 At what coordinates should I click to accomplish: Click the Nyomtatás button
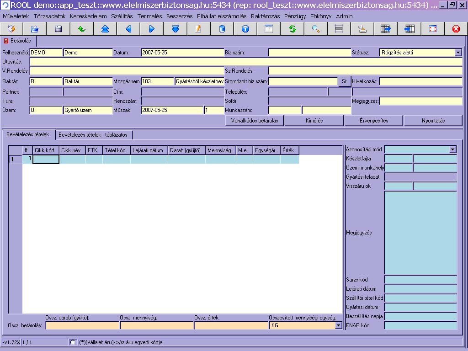point(433,121)
